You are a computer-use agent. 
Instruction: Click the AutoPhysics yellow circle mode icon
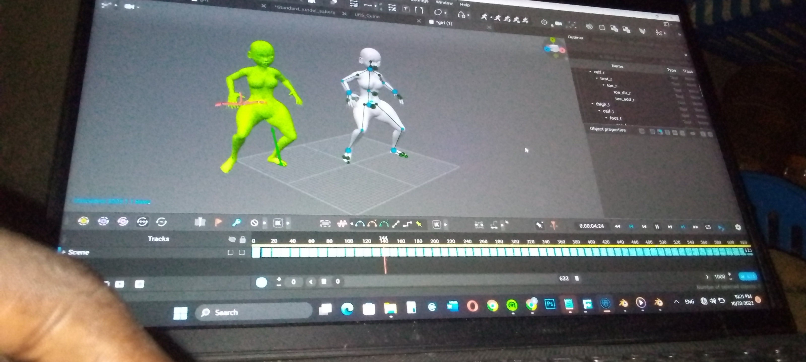point(83,221)
